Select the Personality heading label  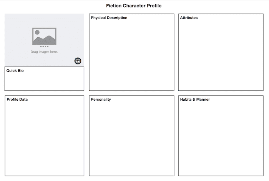pyautogui.click(x=101, y=99)
